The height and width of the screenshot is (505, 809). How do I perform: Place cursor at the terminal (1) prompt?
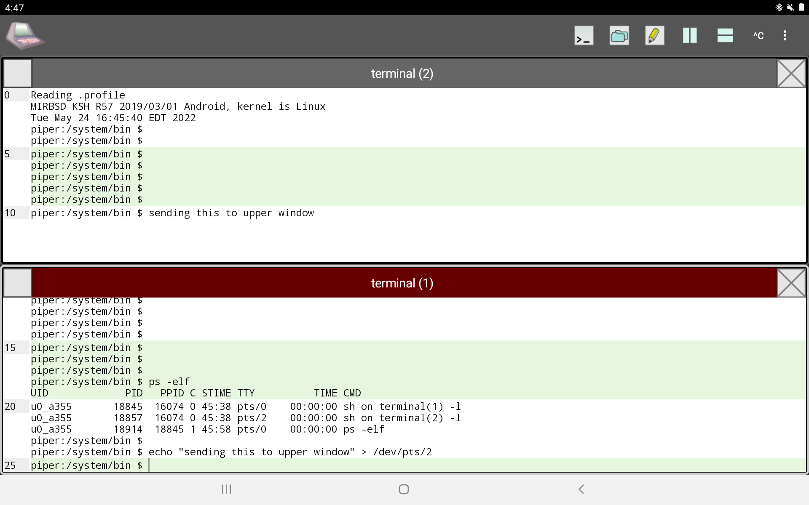click(x=150, y=465)
